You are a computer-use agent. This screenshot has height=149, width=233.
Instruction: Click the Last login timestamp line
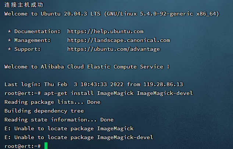point(94,85)
